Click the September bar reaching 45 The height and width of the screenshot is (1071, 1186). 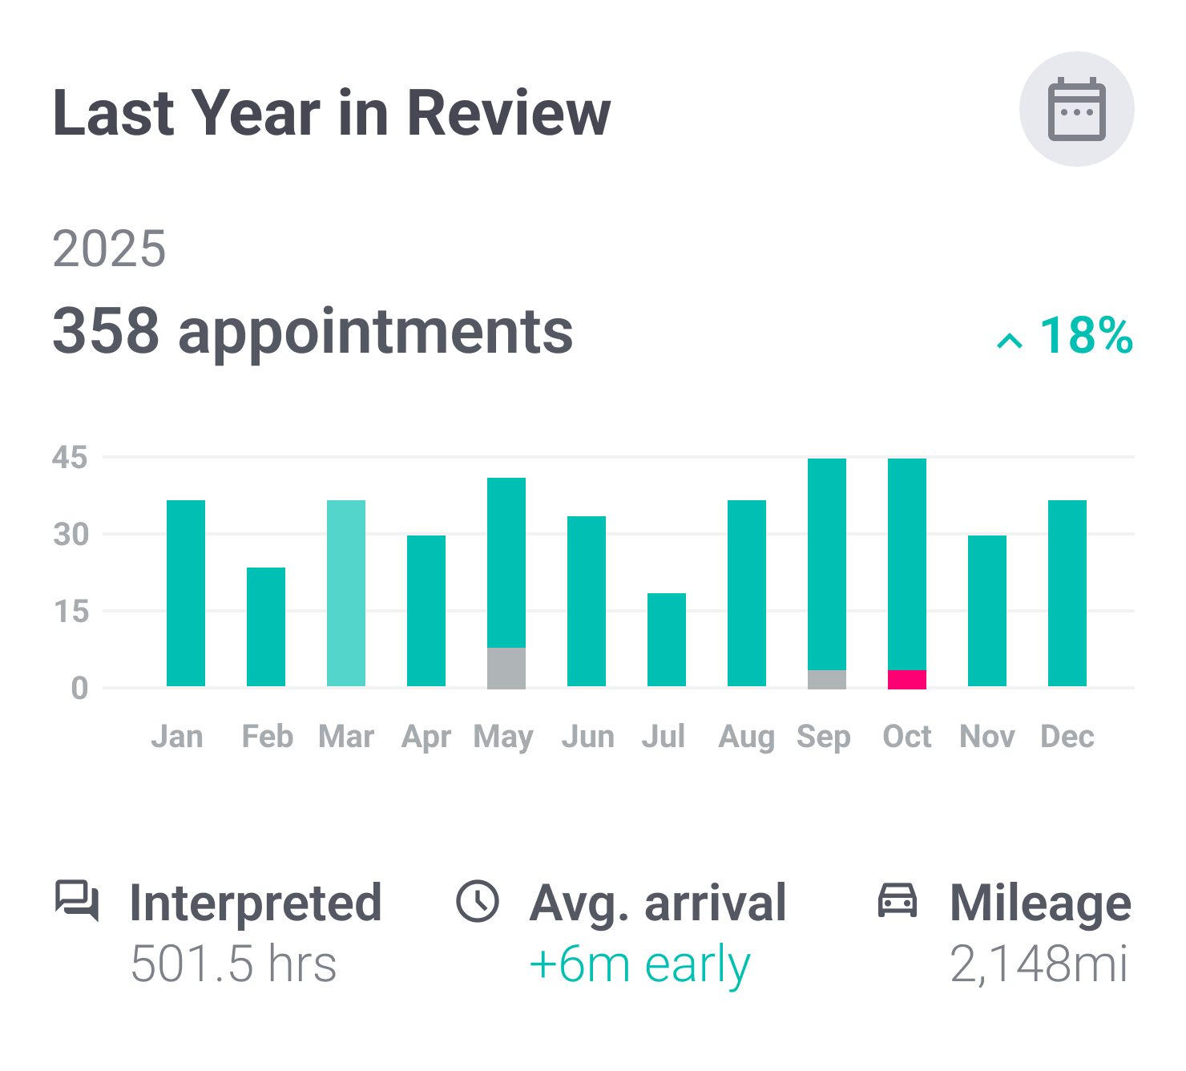[x=825, y=569]
